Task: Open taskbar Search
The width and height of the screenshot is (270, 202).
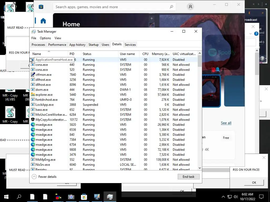Action: [x=19, y=196]
